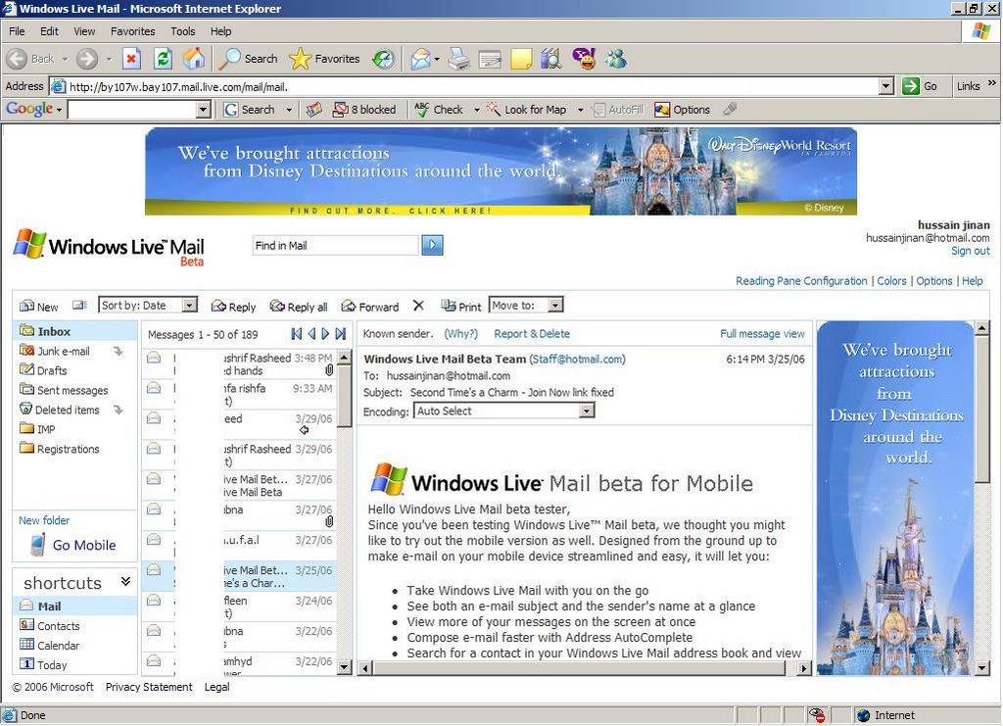Open the Favorites menu in the menu bar
1003x726 pixels.
(x=132, y=31)
